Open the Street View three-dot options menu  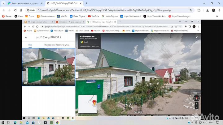pyautogui.click(x=99, y=37)
